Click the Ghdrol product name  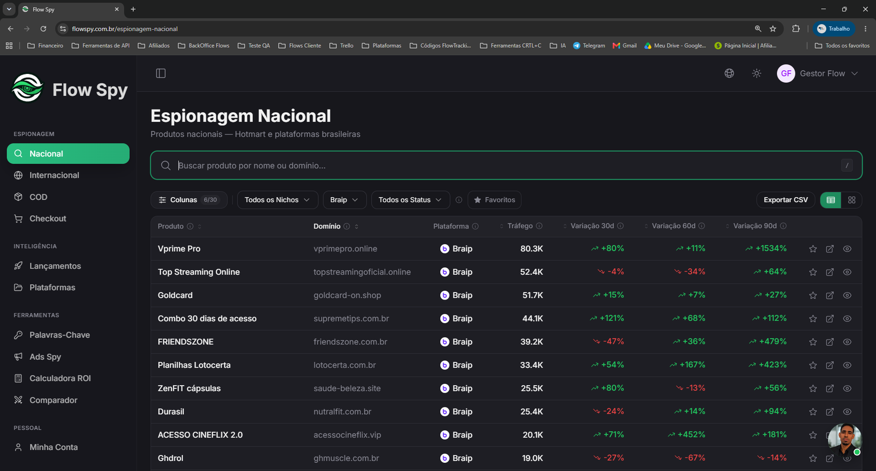171,458
